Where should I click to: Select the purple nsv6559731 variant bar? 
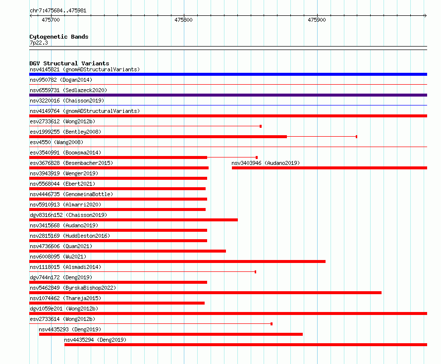point(228,95)
